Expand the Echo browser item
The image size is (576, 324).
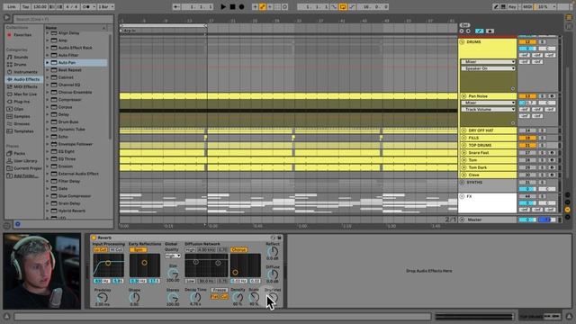point(48,137)
